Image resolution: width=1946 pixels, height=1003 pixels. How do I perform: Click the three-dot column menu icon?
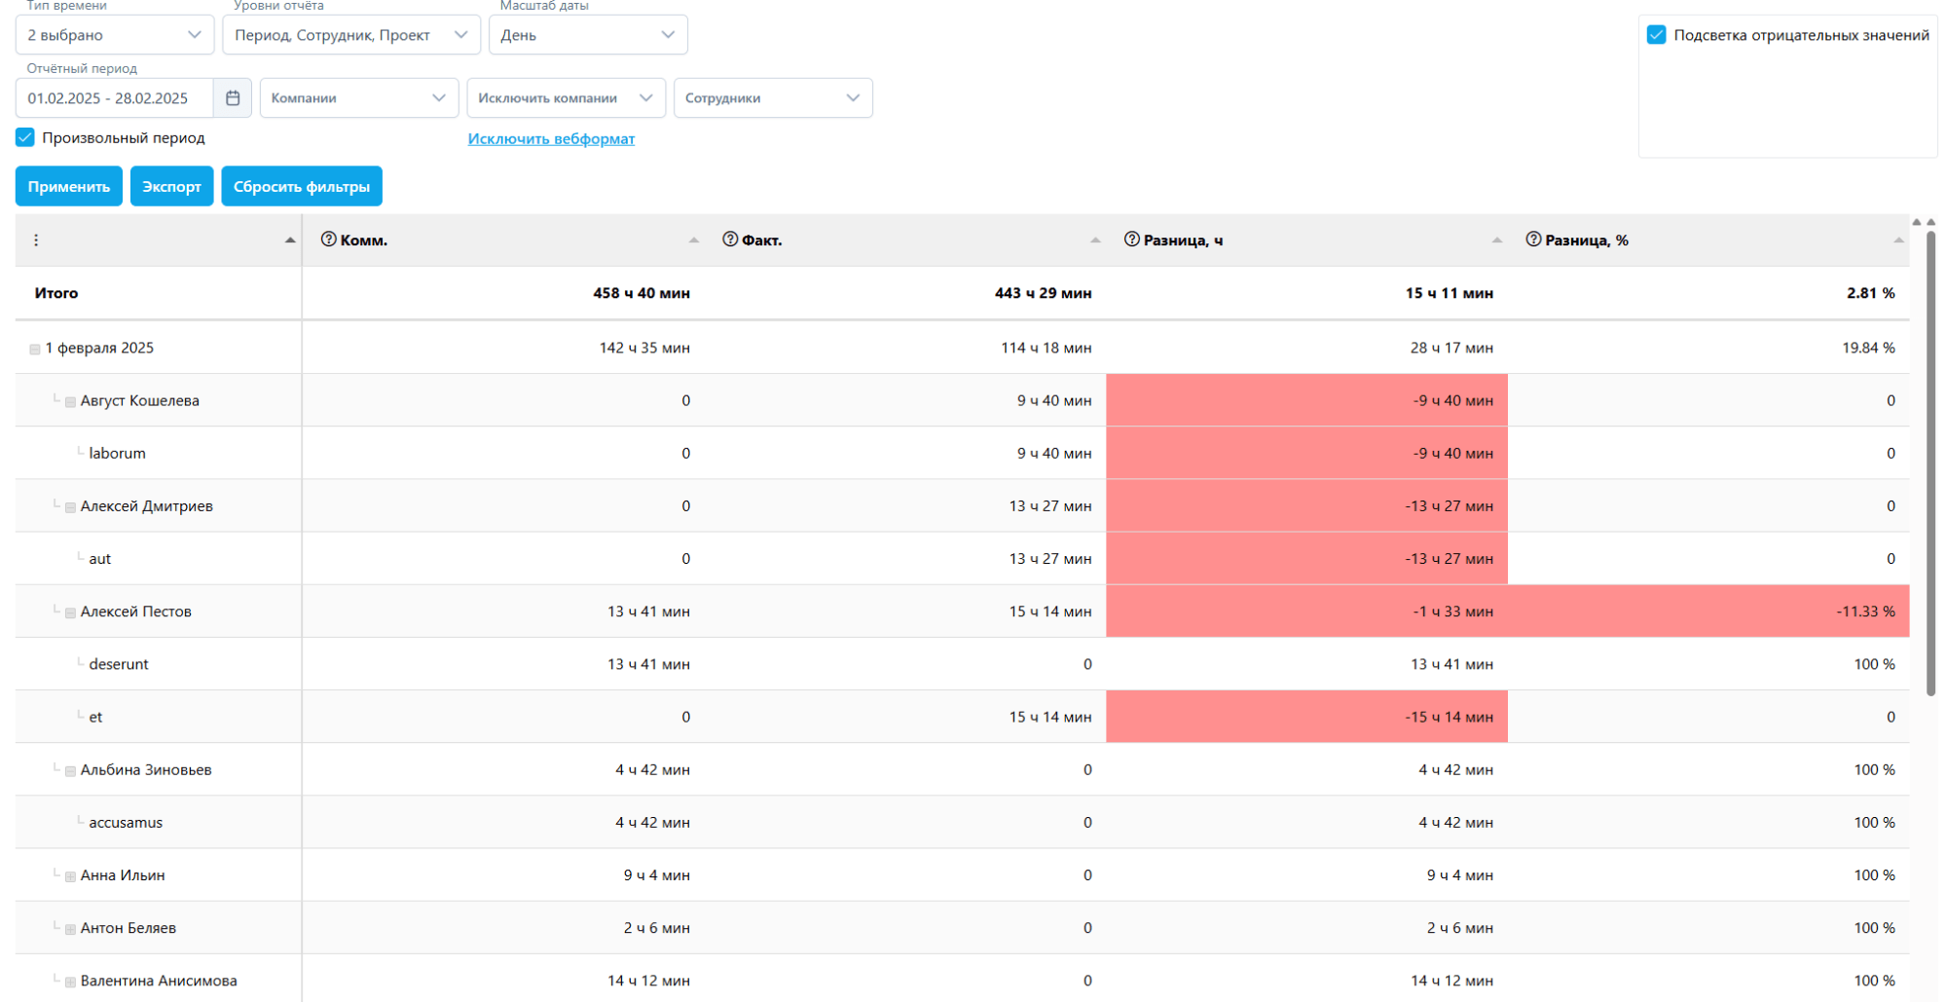(x=36, y=241)
